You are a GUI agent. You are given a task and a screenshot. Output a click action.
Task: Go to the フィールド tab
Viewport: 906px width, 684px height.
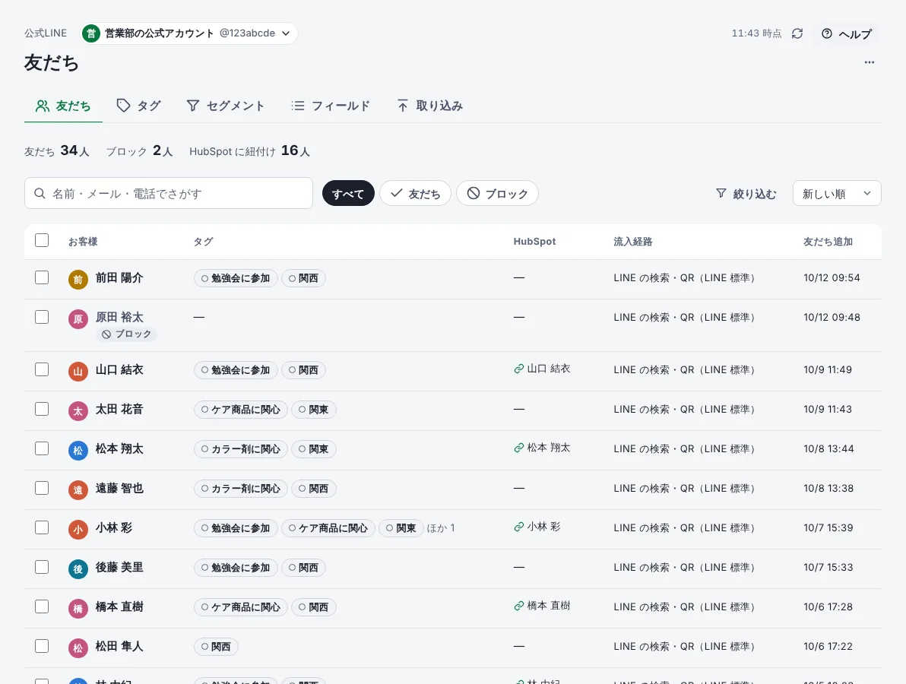[x=331, y=106]
